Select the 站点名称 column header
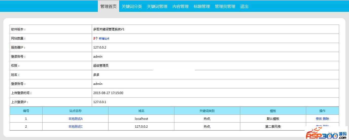 tap(76, 111)
